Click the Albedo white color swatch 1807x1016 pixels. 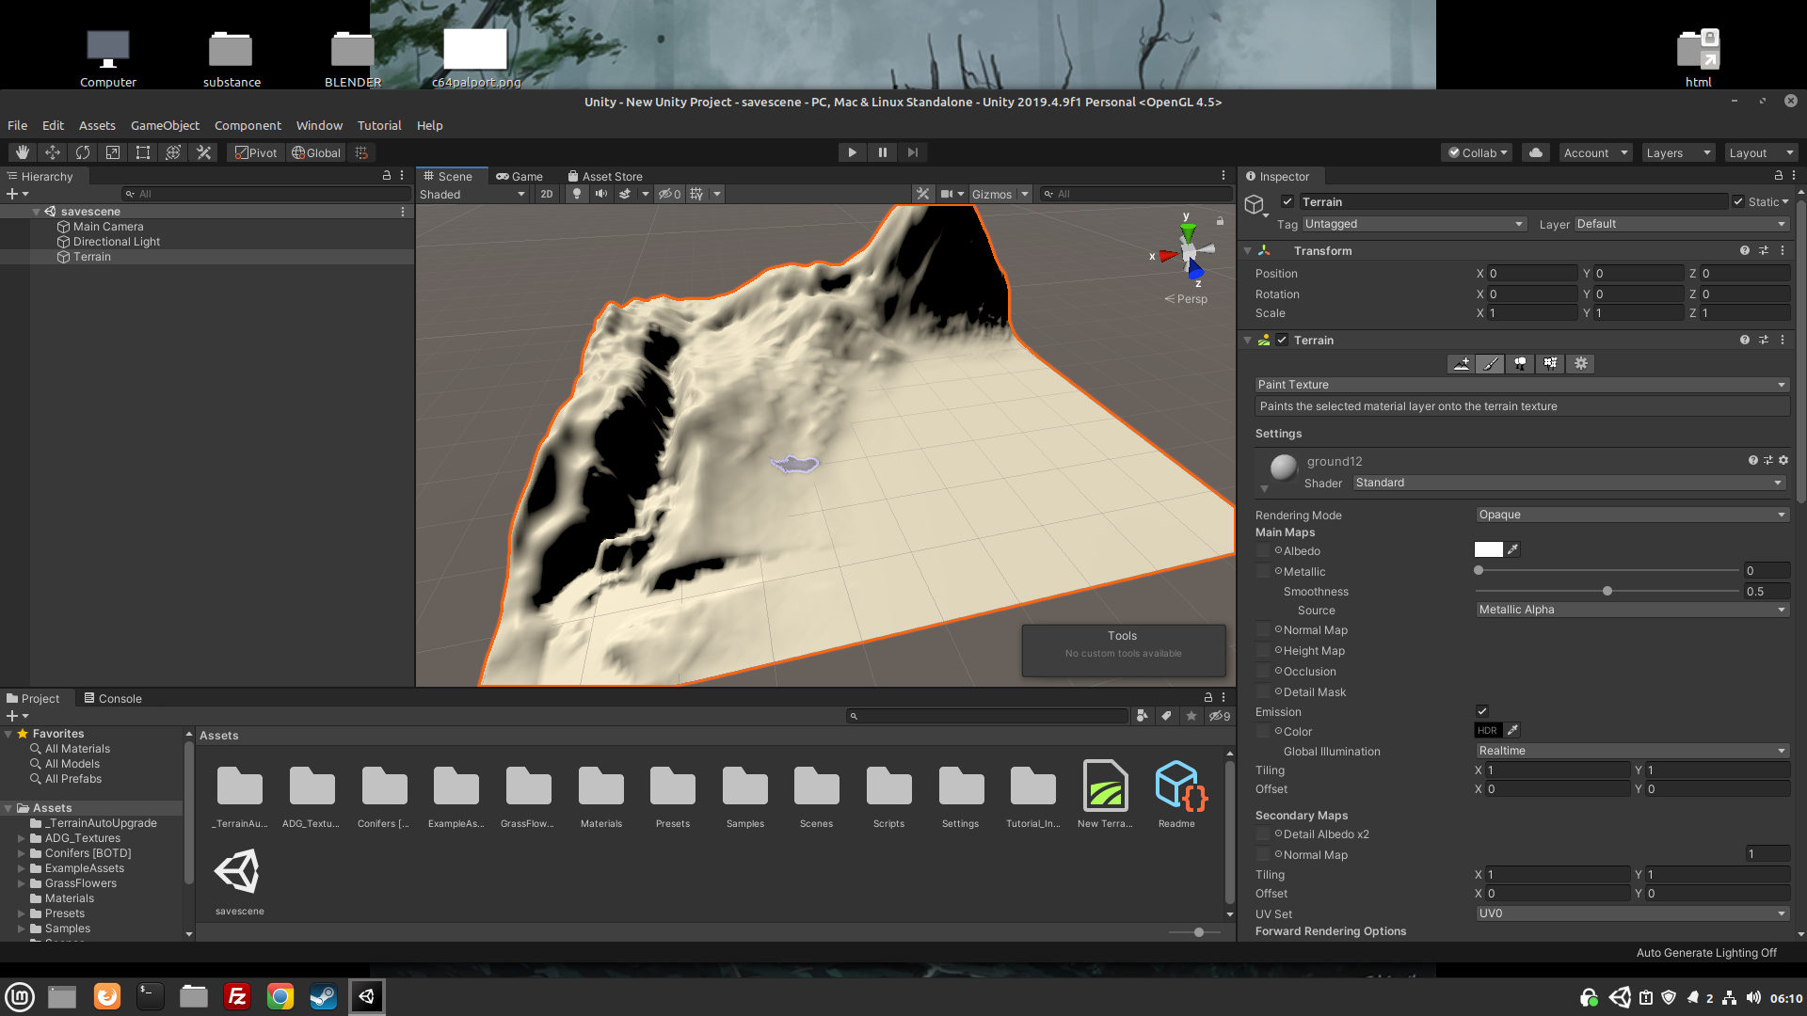1488,549
